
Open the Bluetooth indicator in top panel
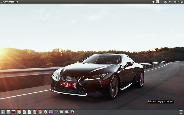coord(161,2)
